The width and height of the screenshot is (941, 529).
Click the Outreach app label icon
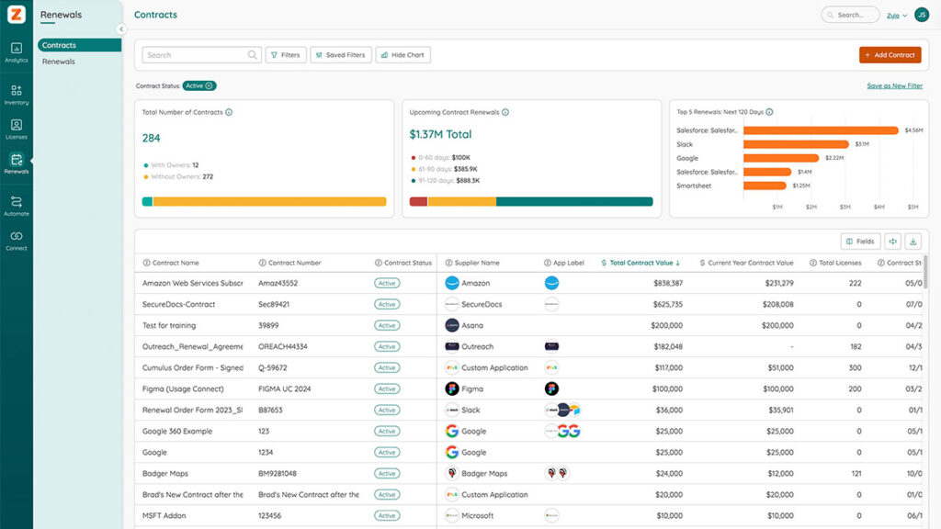tap(551, 346)
